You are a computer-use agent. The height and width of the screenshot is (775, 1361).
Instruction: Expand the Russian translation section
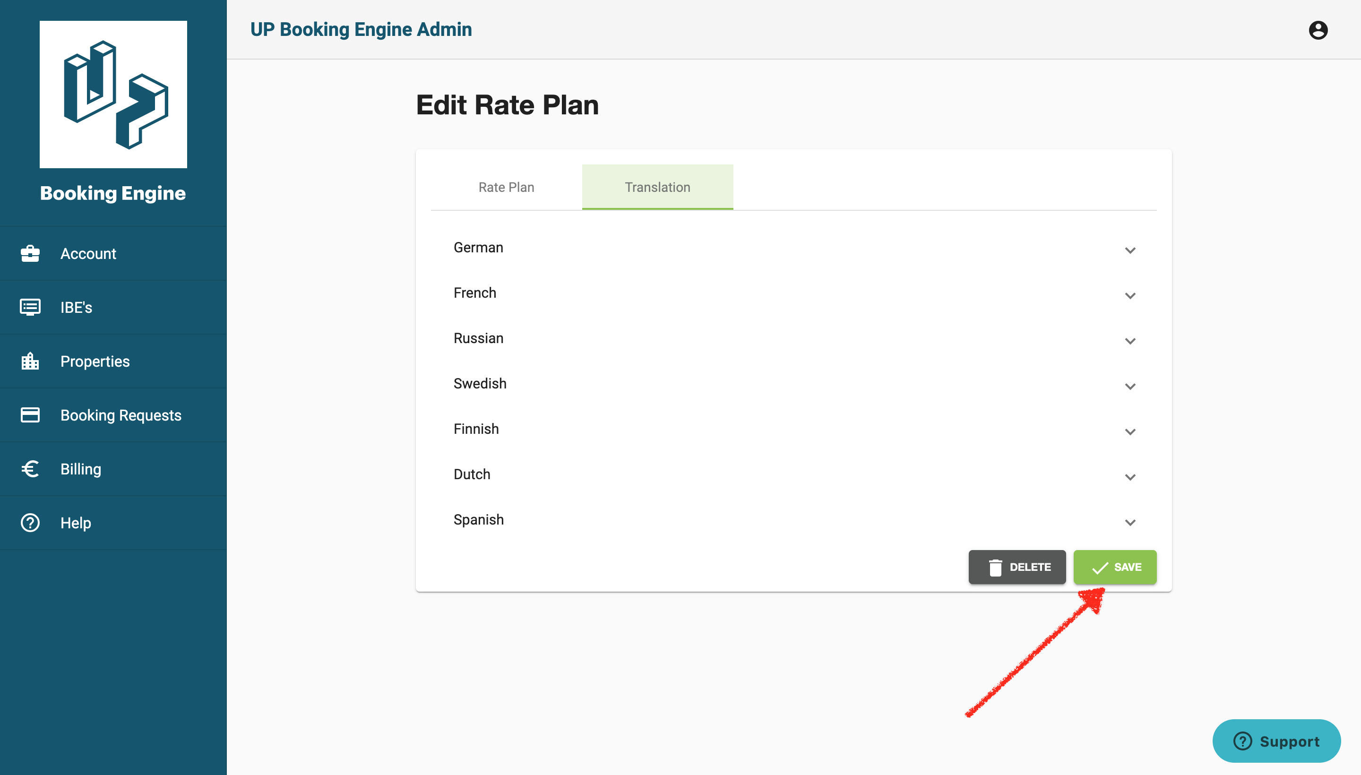[x=1131, y=341]
